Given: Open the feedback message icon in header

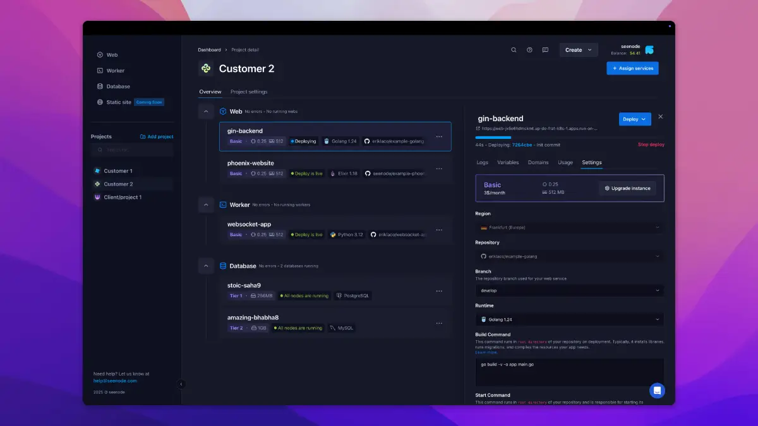Looking at the screenshot, I should [545, 50].
